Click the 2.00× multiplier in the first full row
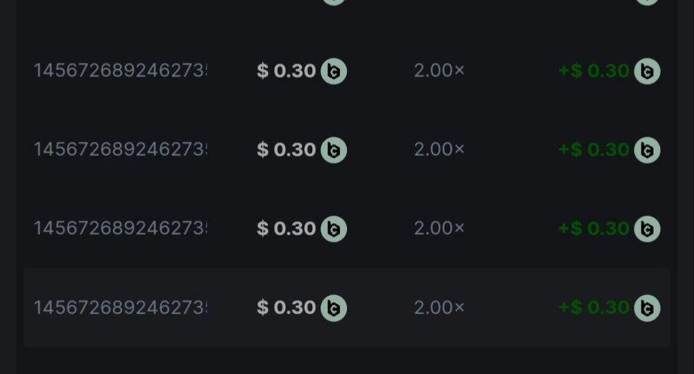694x374 pixels. pos(439,71)
